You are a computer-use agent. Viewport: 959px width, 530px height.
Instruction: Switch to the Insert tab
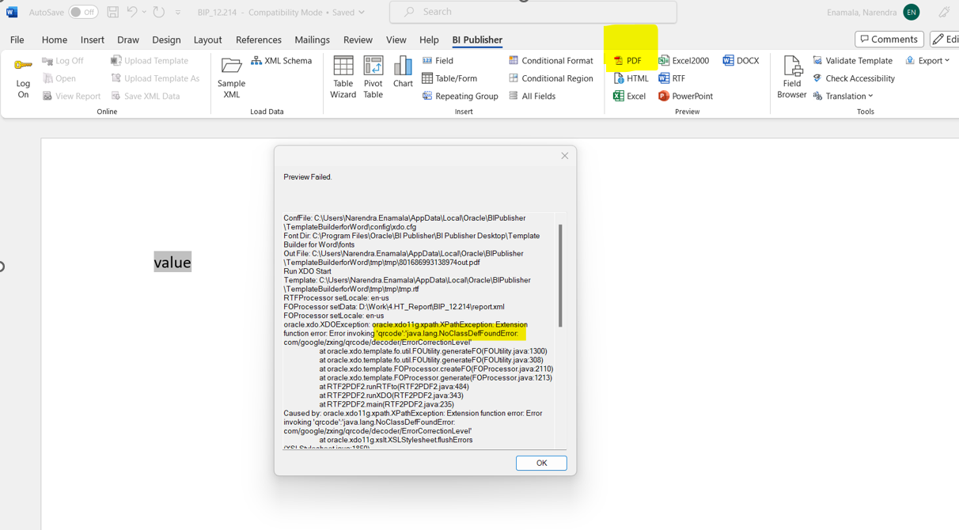(93, 40)
